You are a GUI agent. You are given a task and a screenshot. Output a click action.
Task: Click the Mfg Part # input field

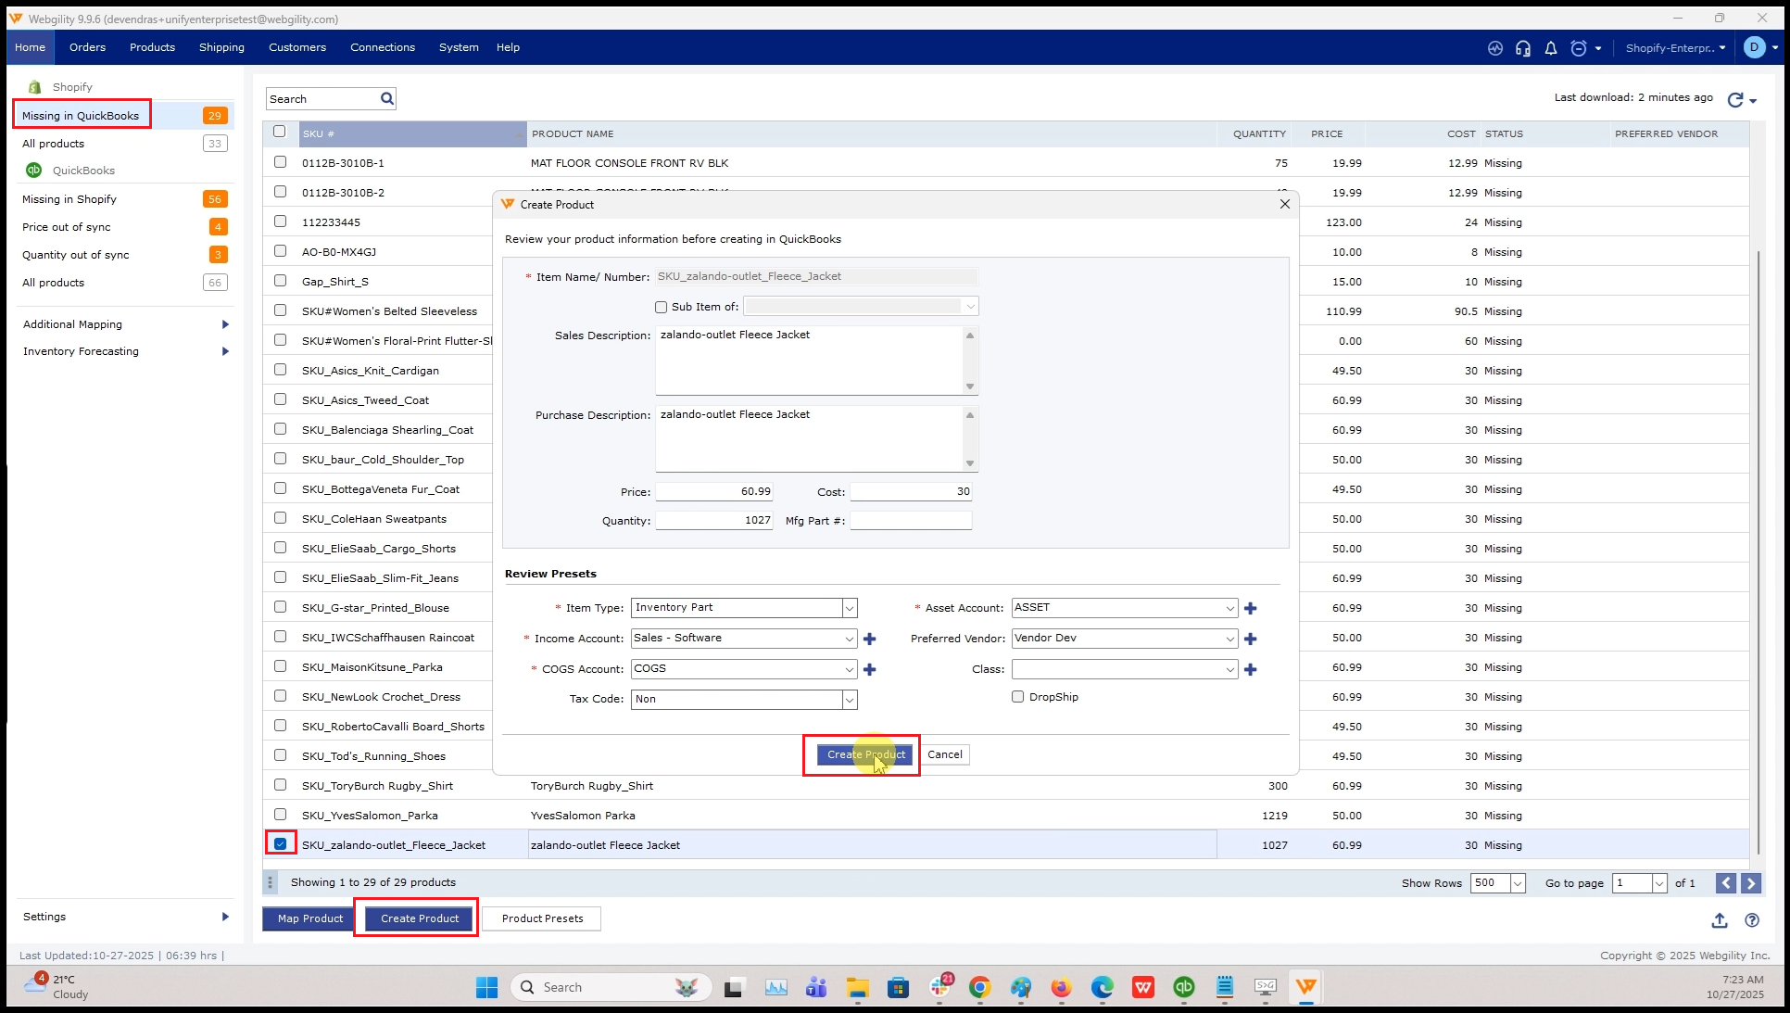click(910, 521)
